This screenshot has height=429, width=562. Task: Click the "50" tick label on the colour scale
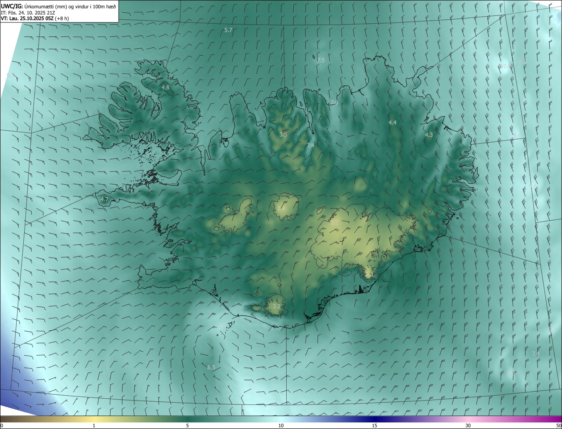coord(558,425)
